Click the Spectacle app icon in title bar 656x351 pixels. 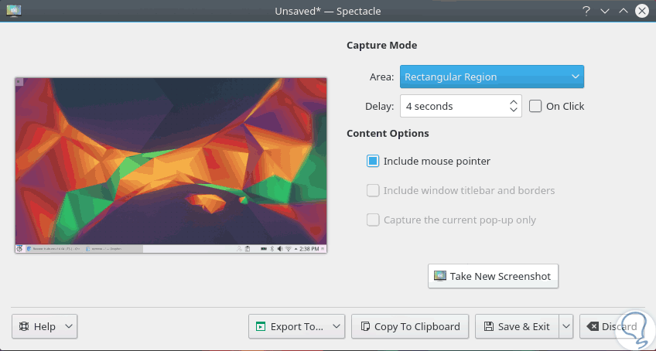13,11
